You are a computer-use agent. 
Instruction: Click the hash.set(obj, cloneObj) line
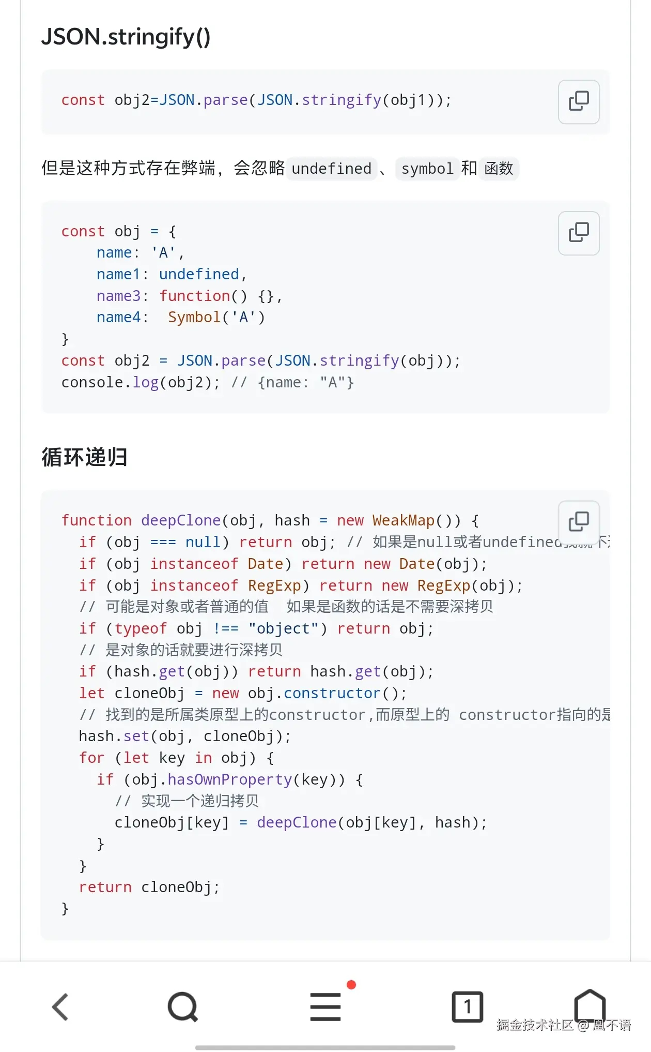click(185, 737)
